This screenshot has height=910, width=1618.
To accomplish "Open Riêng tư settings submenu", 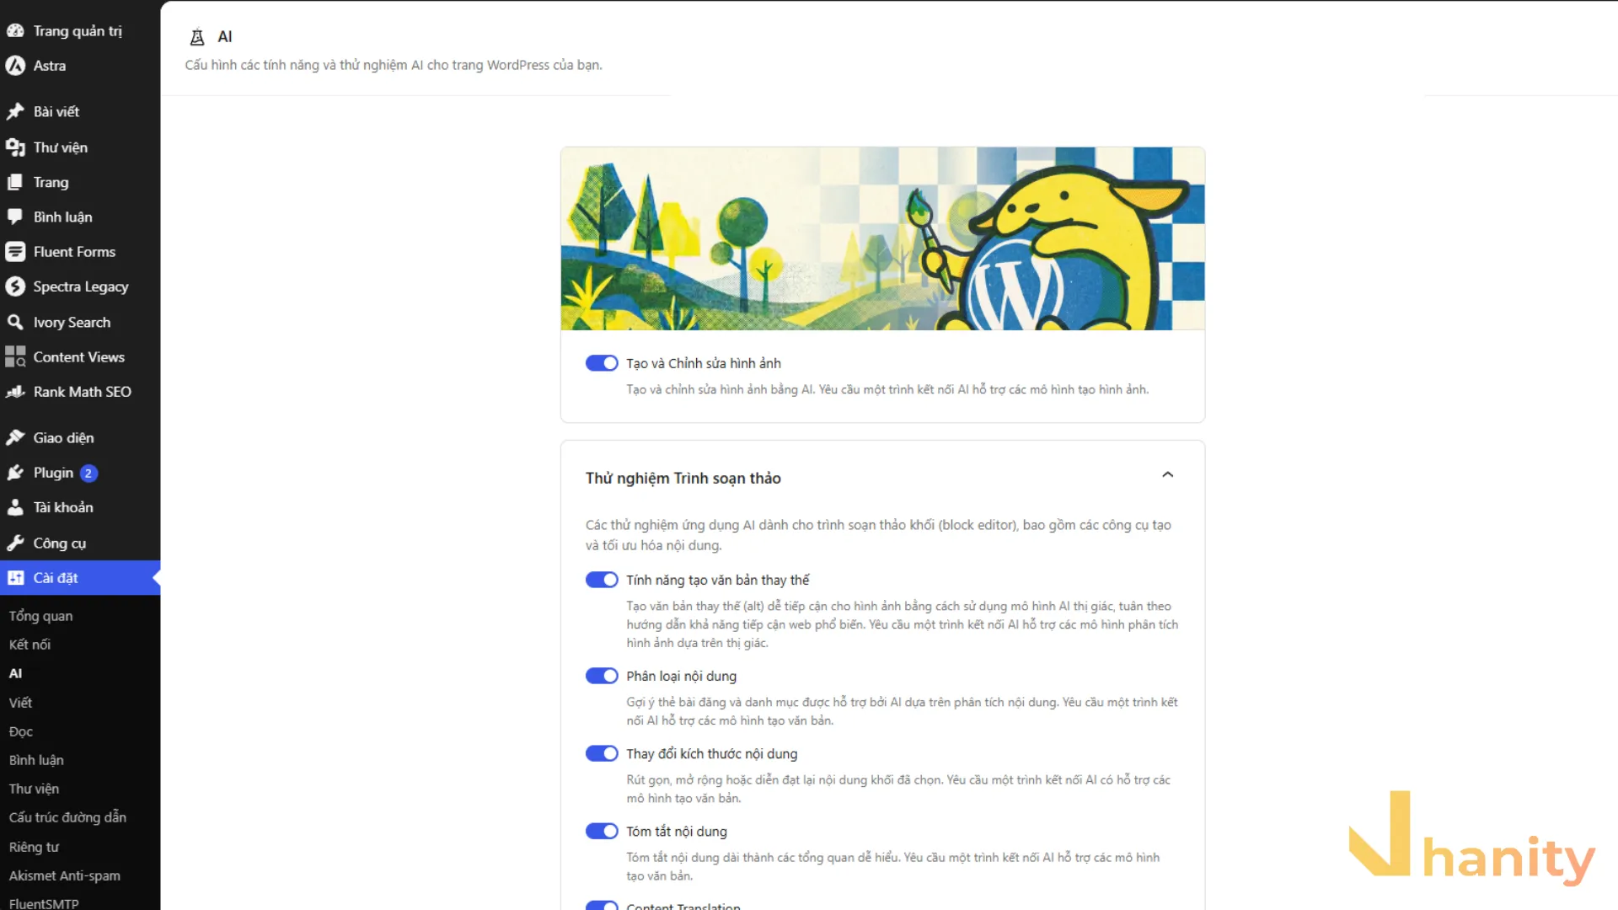I will tap(34, 847).
